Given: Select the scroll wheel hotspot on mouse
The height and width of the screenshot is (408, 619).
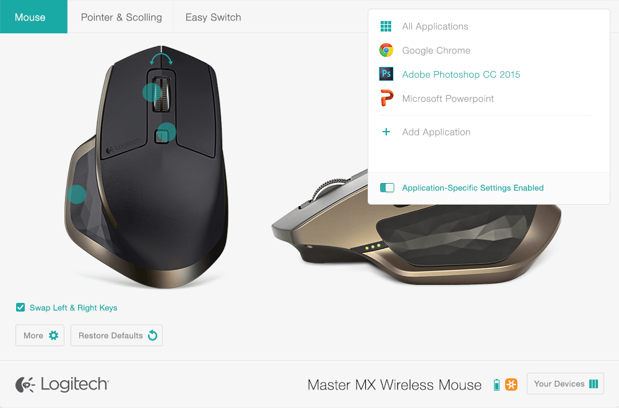Looking at the screenshot, I should coord(152,92).
